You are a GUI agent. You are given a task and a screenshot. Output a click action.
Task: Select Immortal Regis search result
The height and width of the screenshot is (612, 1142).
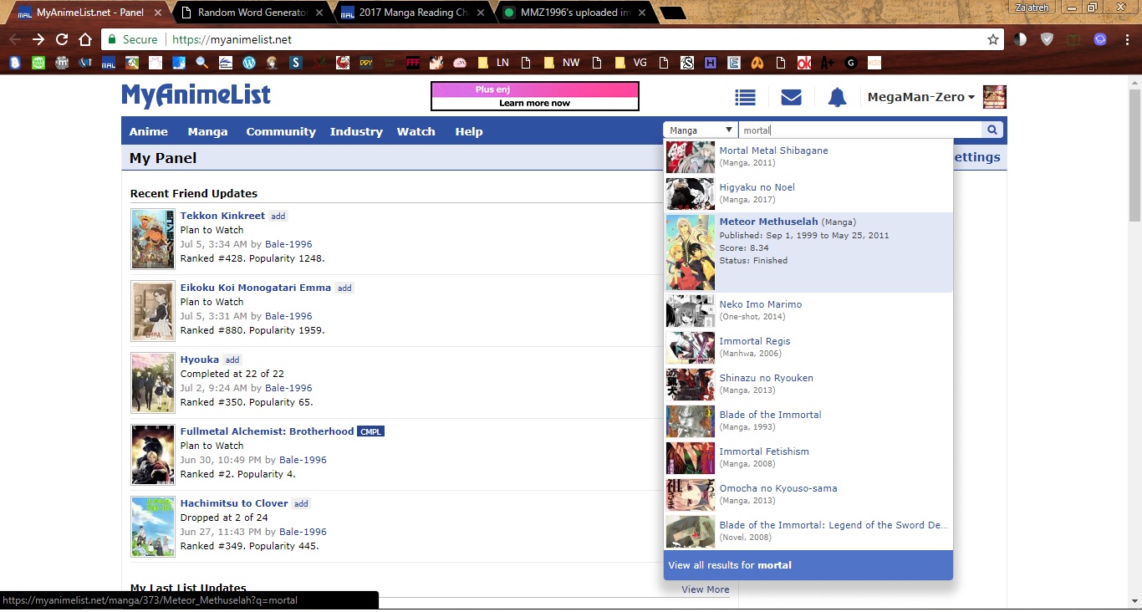coord(808,348)
